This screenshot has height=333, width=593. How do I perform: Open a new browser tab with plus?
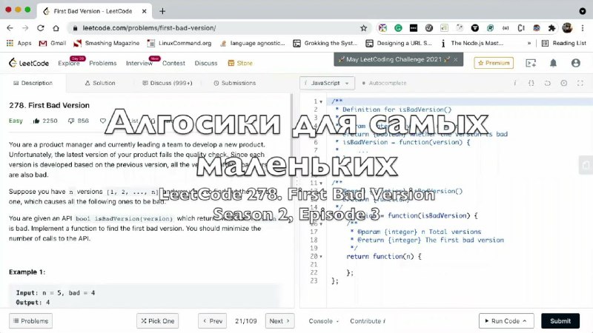[162, 11]
